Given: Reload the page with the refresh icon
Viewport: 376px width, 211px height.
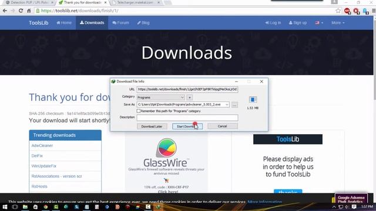Looking at the screenshot, I should click(21, 11).
